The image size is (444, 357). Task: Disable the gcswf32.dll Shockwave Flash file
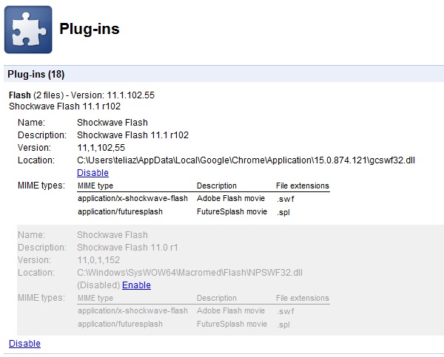pos(92,172)
